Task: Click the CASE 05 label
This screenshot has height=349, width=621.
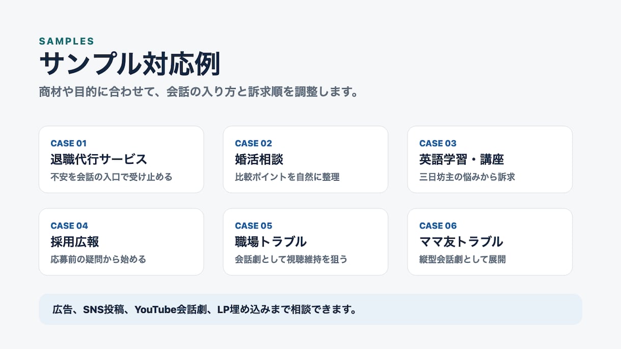Action: pyautogui.click(x=253, y=226)
